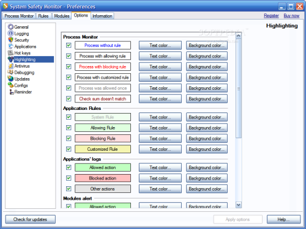Toggle the Applications' logs Allowed action checkbox

pyautogui.click(x=69, y=167)
